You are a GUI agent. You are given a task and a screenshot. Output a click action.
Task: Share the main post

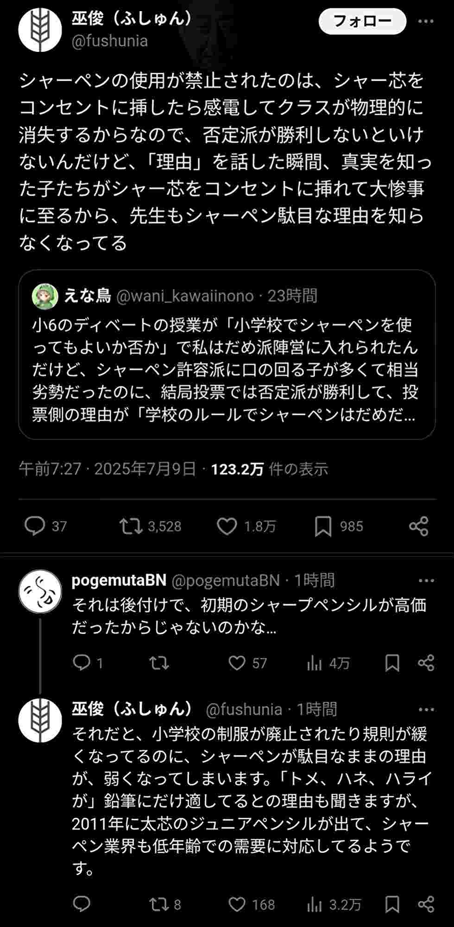[419, 526]
